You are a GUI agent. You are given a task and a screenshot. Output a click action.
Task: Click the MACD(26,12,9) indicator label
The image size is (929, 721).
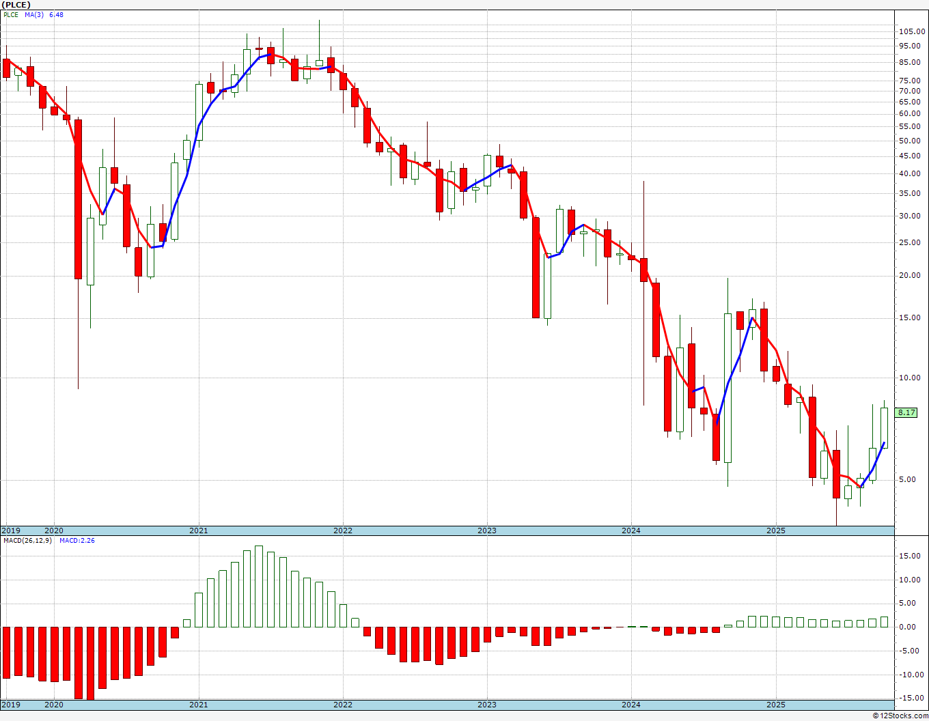point(27,541)
